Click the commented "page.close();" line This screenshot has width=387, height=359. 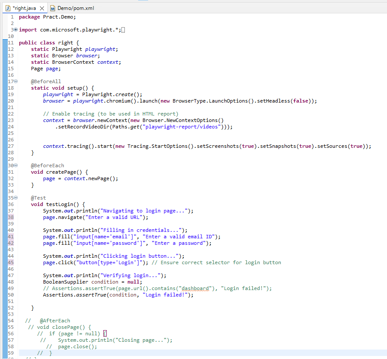pos(71,347)
